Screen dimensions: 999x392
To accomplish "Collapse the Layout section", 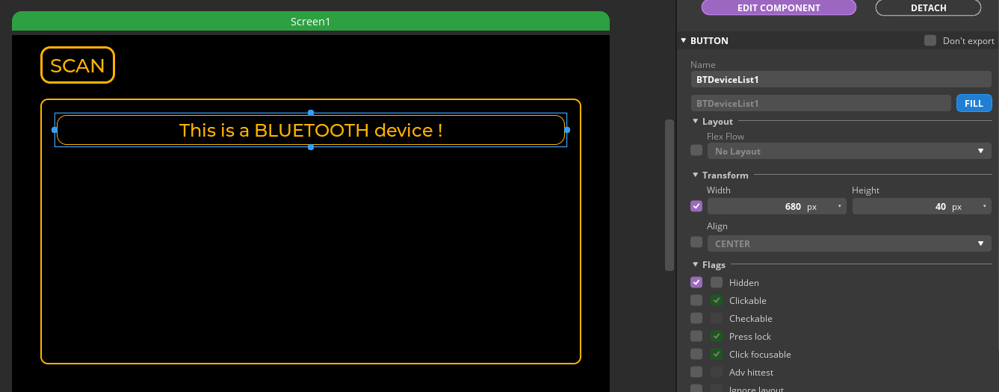I will pos(696,121).
